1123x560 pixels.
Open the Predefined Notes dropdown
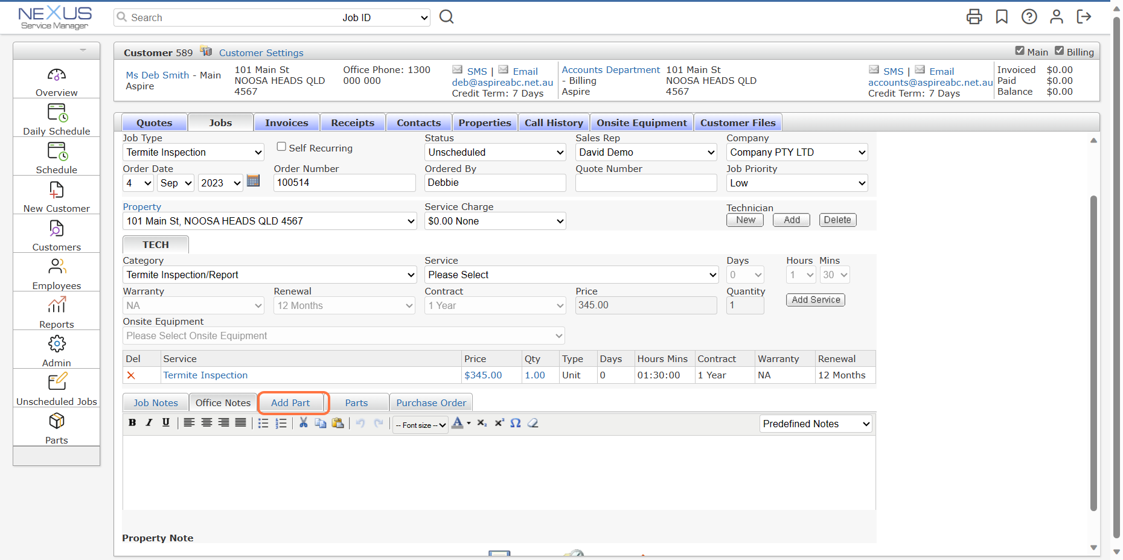(x=815, y=424)
